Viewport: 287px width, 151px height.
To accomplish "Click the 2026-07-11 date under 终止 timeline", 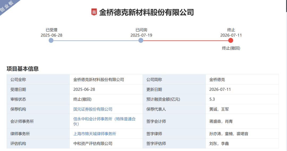I will [231, 35].
